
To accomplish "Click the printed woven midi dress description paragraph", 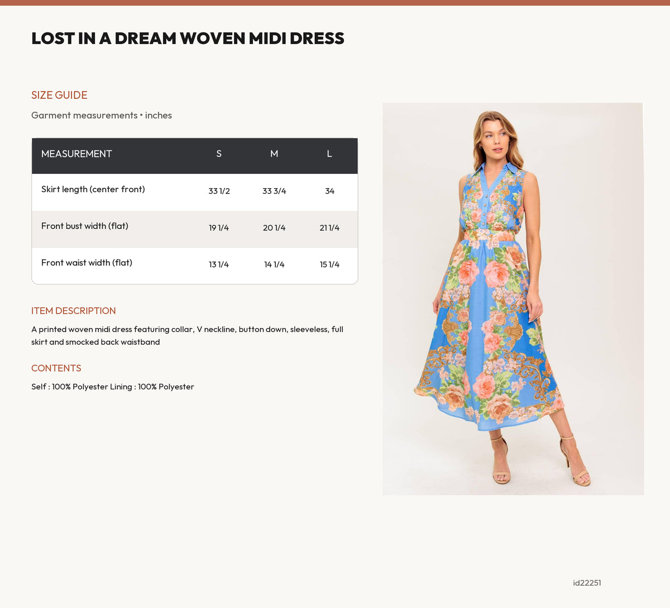I will [x=187, y=336].
